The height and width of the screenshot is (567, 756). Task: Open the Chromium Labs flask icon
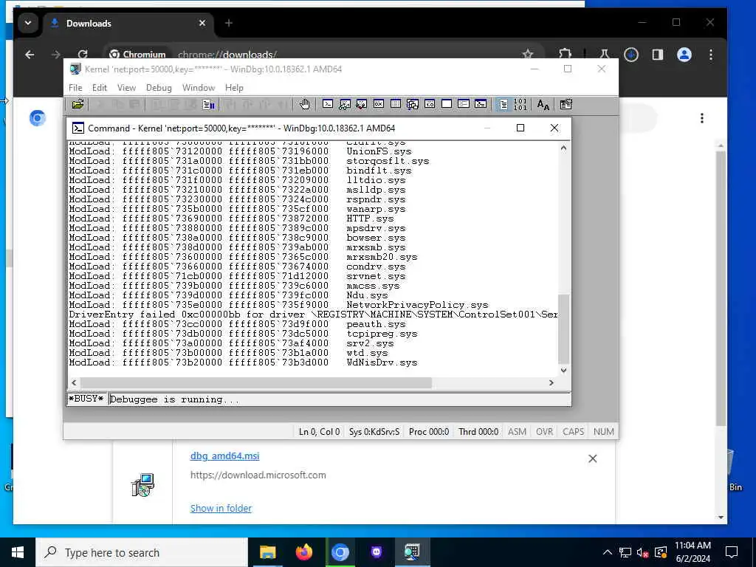point(604,55)
